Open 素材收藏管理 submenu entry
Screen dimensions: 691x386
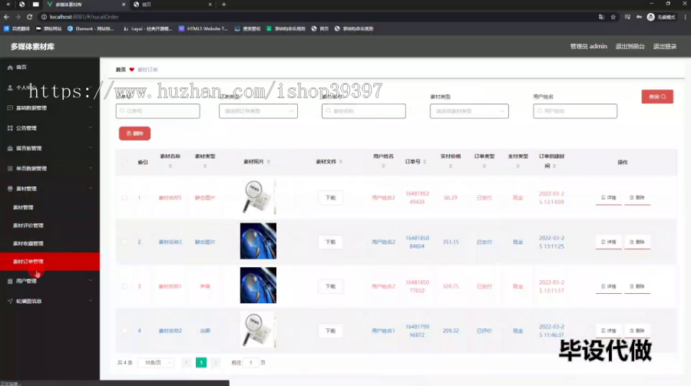click(28, 244)
